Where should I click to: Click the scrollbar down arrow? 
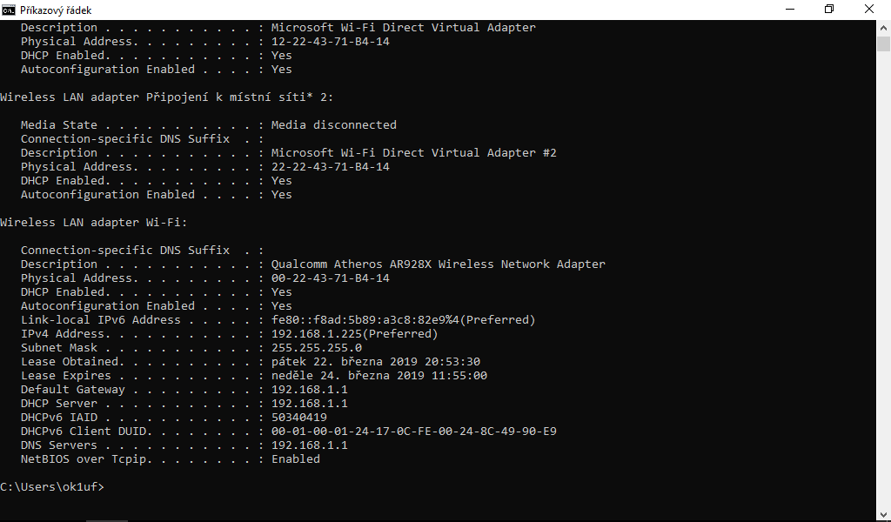click(883, 514)
